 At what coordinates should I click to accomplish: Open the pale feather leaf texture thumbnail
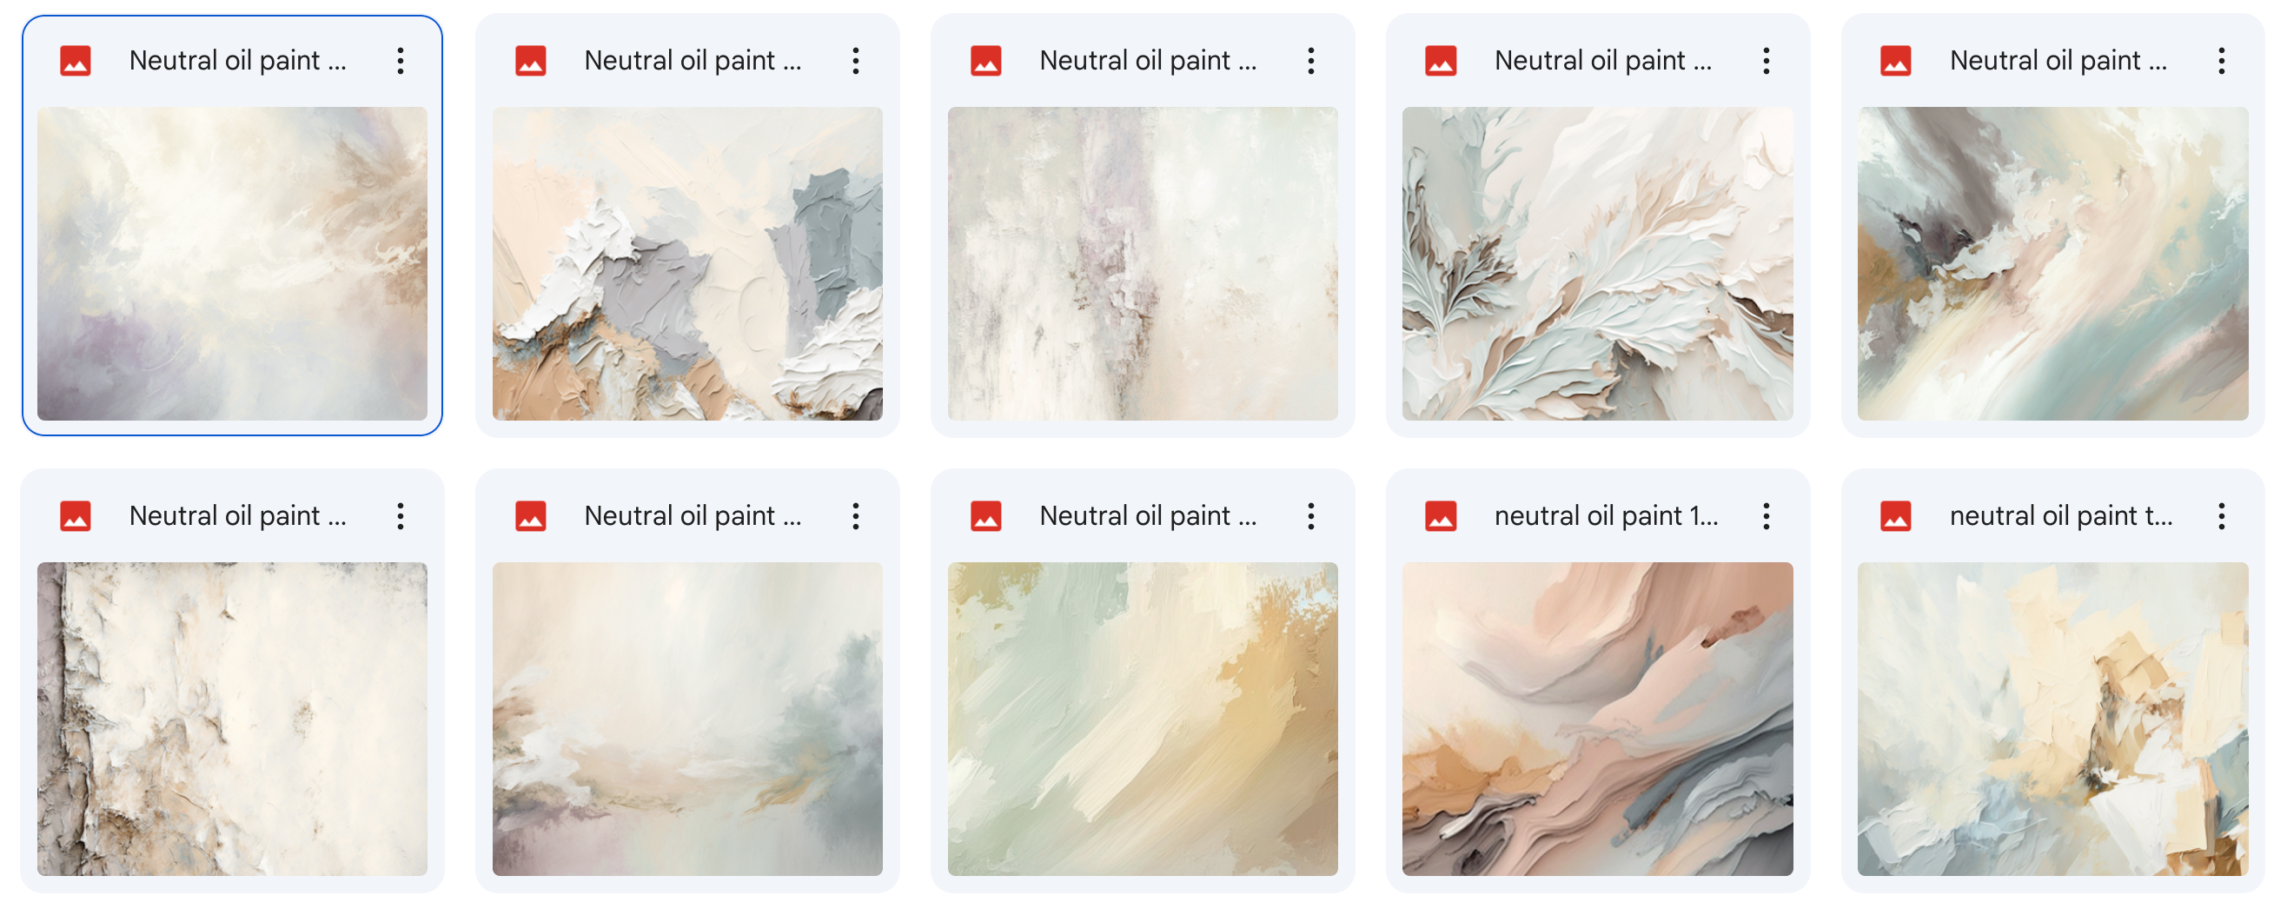[x=1597, y=263]
